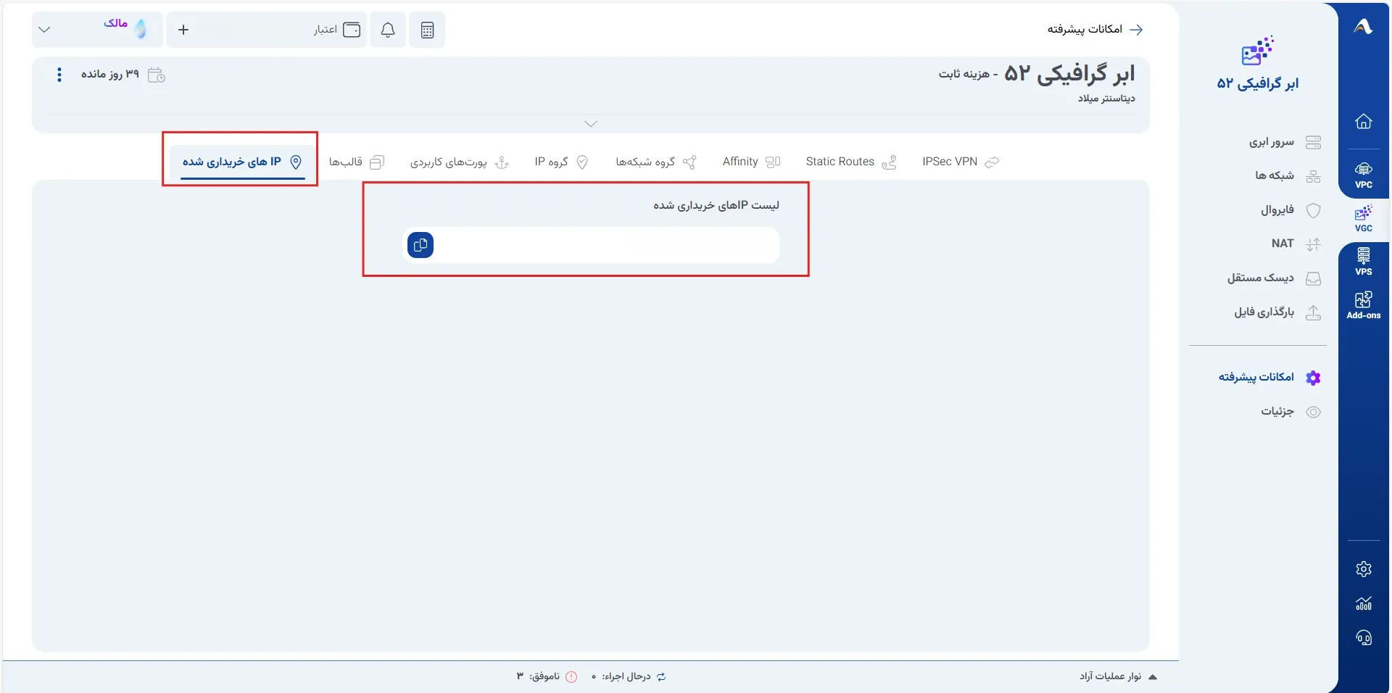Click the درحال اجرا running operations status

tap(629, 676)
